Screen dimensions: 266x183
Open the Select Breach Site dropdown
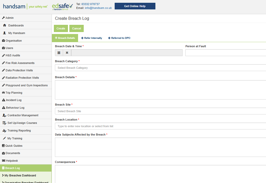tap(160, 111)
